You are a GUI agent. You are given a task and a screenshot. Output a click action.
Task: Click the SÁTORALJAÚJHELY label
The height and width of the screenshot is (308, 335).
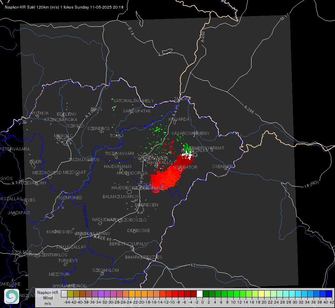133,101
